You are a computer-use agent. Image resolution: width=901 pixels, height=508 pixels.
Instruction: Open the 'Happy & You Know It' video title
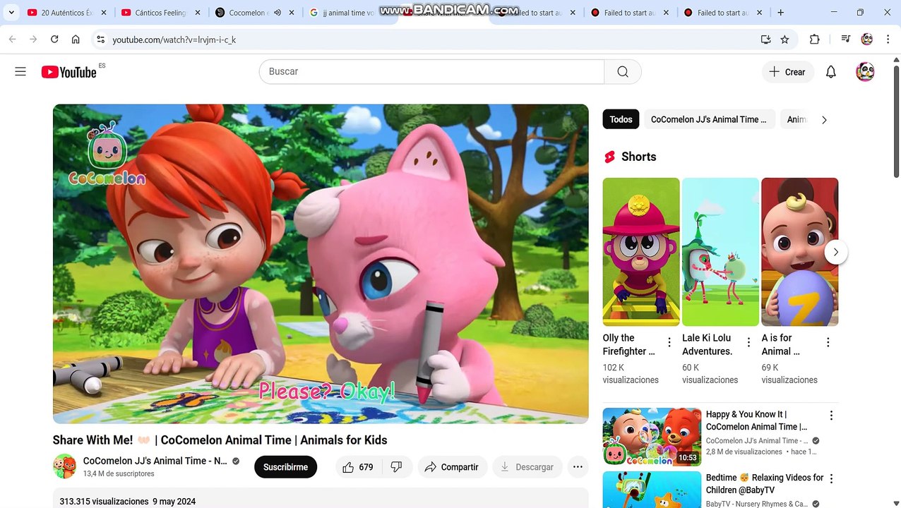coord(756,421)
